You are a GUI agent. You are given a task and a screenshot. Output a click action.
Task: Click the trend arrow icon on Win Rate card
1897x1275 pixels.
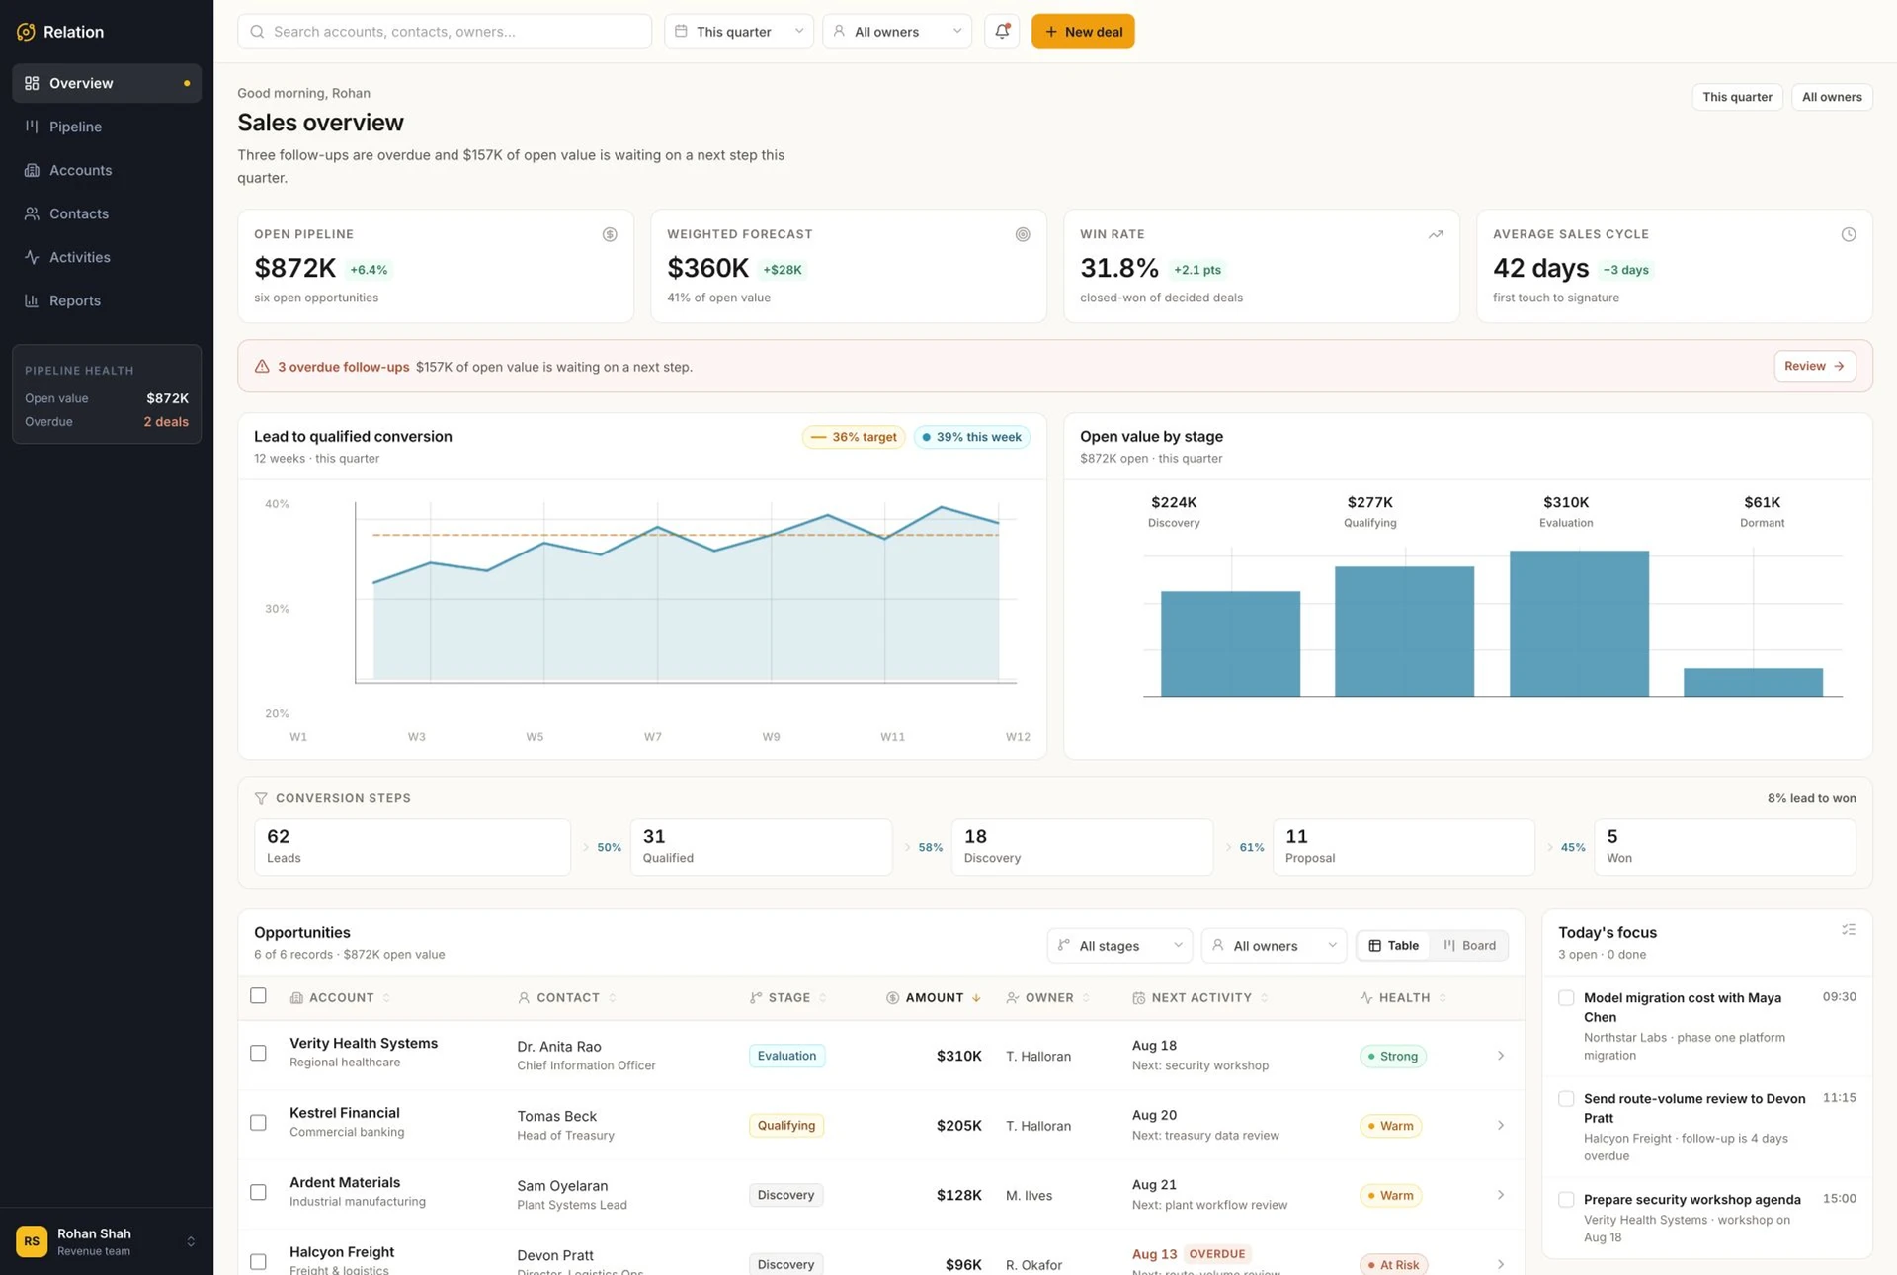click(1436, 234)
